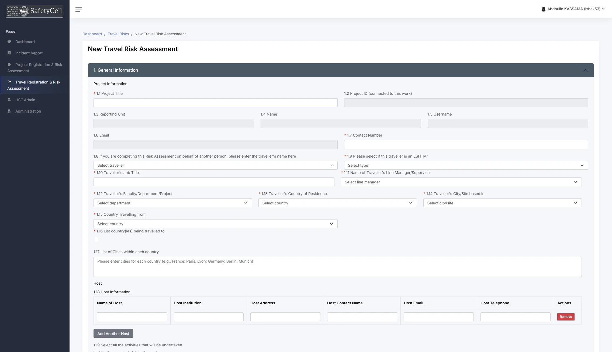Tick the checkbox under country(ies) being travelled to
Viewport: 612px width, 352px height.
96,240
